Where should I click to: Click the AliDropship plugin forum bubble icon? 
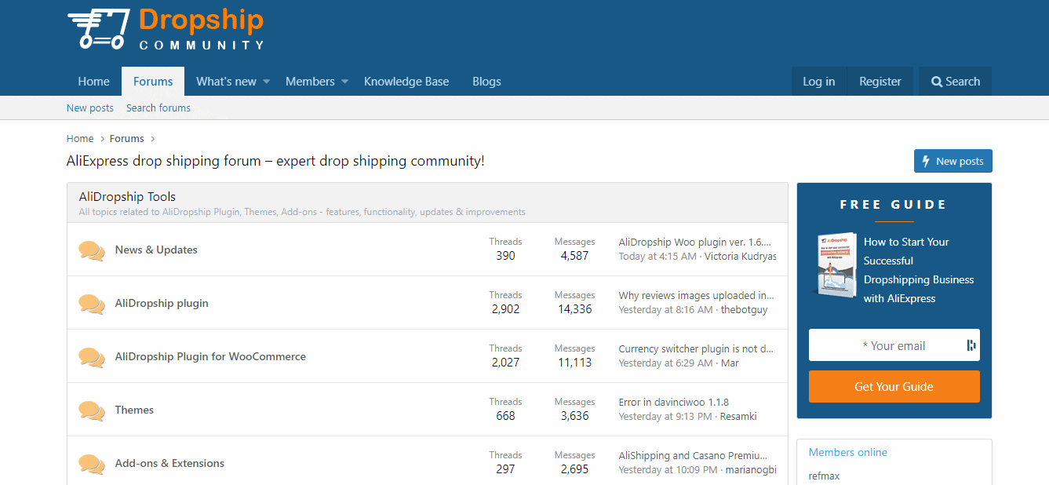tap(92, 304)
